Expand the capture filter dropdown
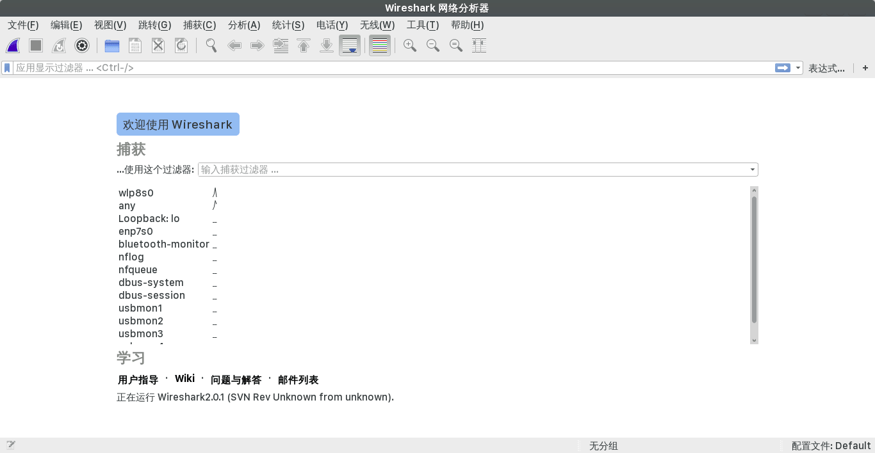The image size is (875, 453). point(753,170)
